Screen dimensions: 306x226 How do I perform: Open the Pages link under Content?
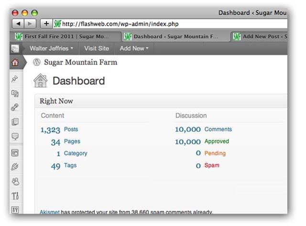click(x=72, y=141)
